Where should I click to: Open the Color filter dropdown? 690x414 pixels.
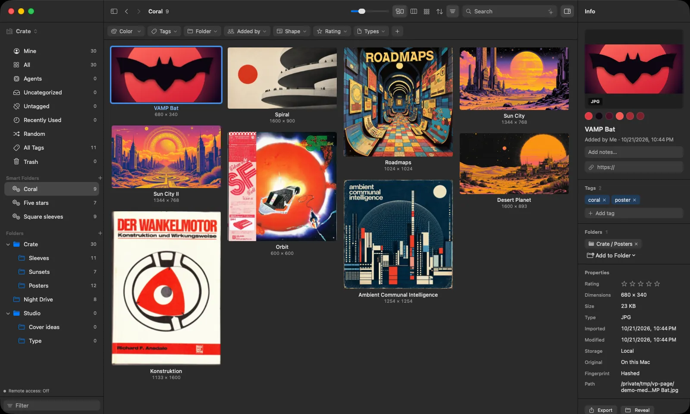click(126, 31)
